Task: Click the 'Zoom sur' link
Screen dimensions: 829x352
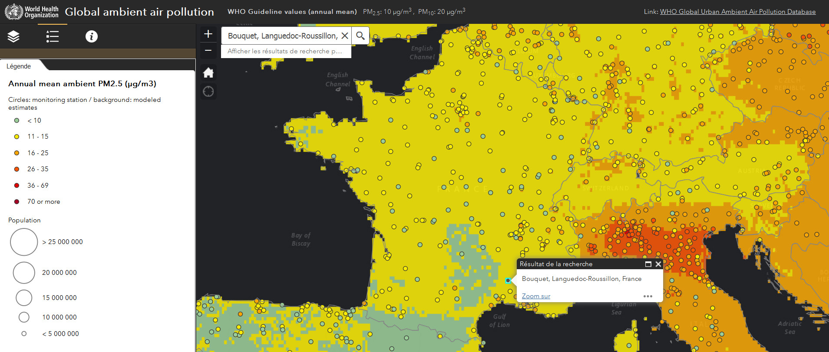Action: point(536,296)
